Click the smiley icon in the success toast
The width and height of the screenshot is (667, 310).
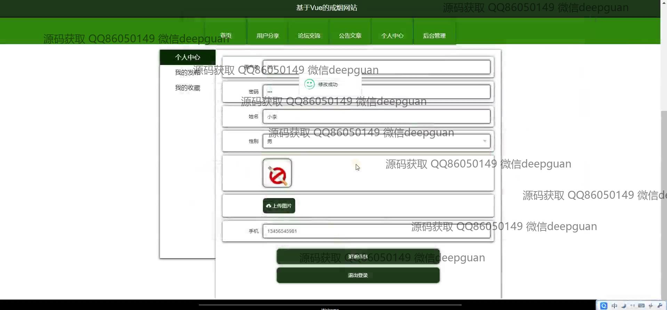[309, 84]
